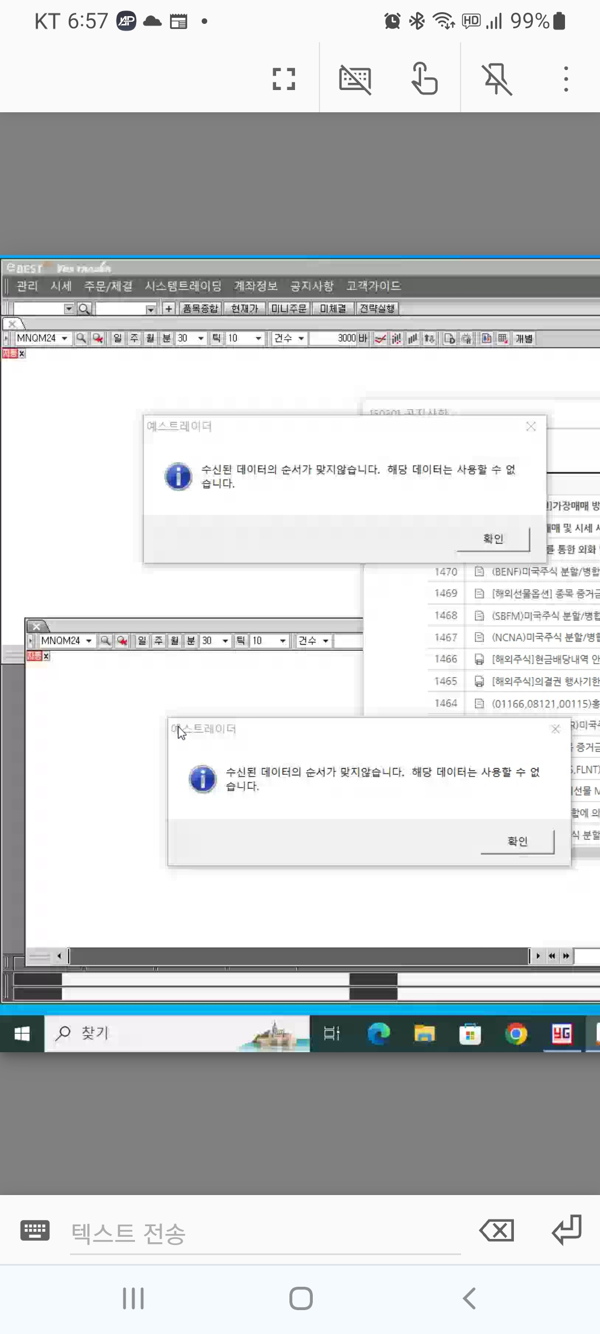Launch Chrome from the Windows taskbar

516,1034
